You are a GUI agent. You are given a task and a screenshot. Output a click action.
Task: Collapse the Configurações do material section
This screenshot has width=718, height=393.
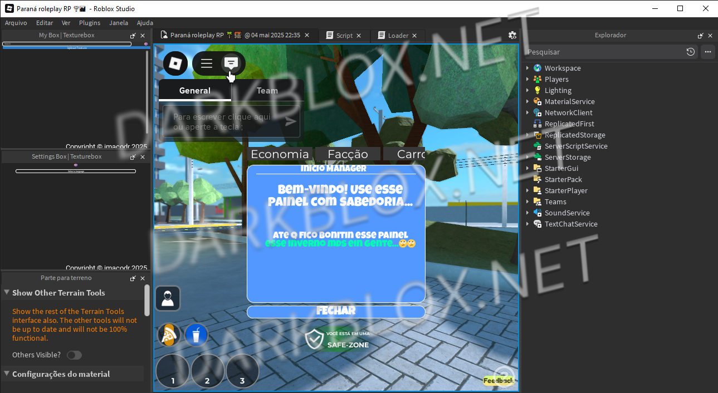click(x=7, y=374)
